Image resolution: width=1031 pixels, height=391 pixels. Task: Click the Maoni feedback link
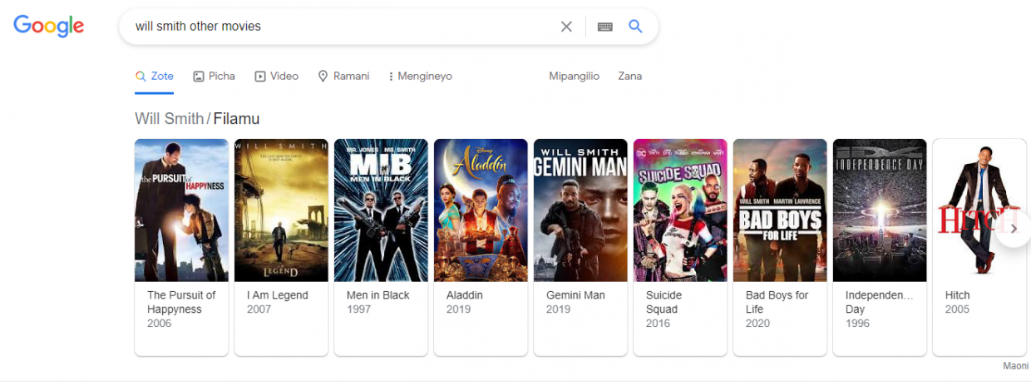[1015, 366]
